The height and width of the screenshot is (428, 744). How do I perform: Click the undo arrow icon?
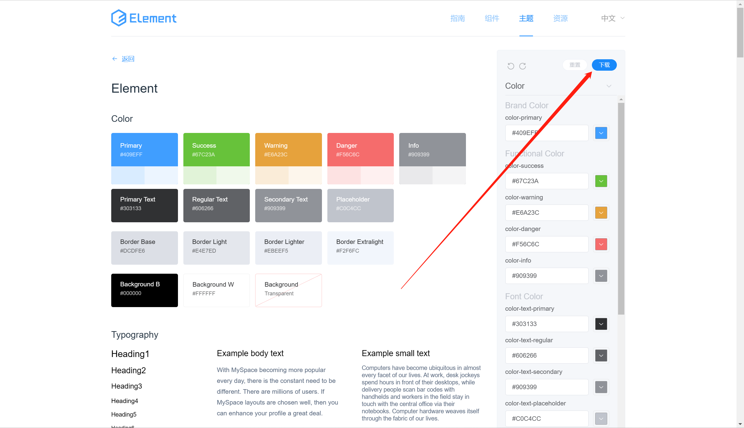pos(511,66)
